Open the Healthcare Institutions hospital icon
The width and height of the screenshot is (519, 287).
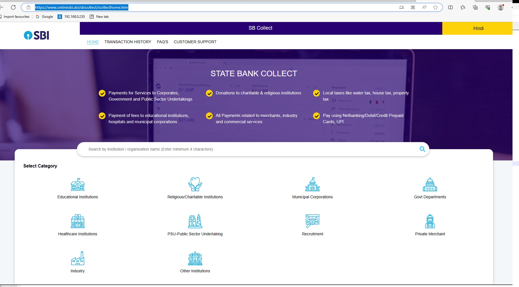point(78,221)
